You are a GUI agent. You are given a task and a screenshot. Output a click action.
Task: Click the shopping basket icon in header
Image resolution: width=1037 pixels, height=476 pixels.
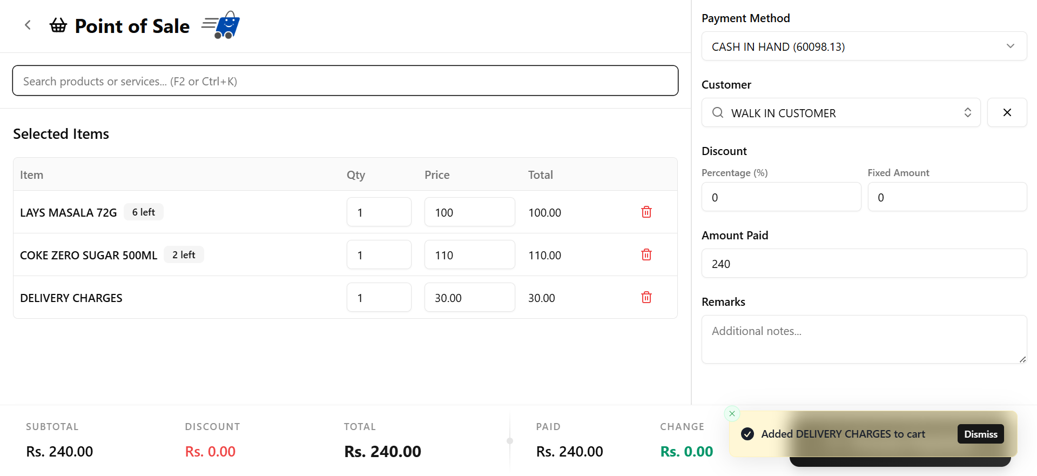[x=58, y=25]
